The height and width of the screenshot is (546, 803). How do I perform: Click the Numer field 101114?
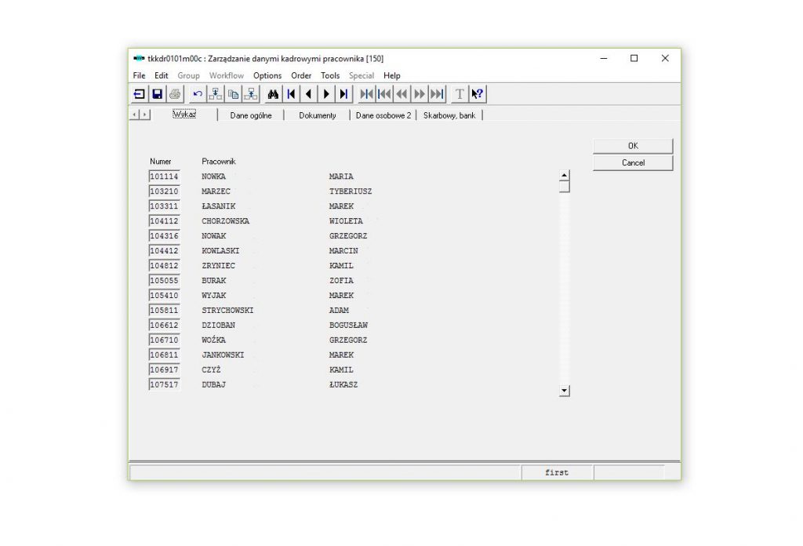click(x=165, y=177)
